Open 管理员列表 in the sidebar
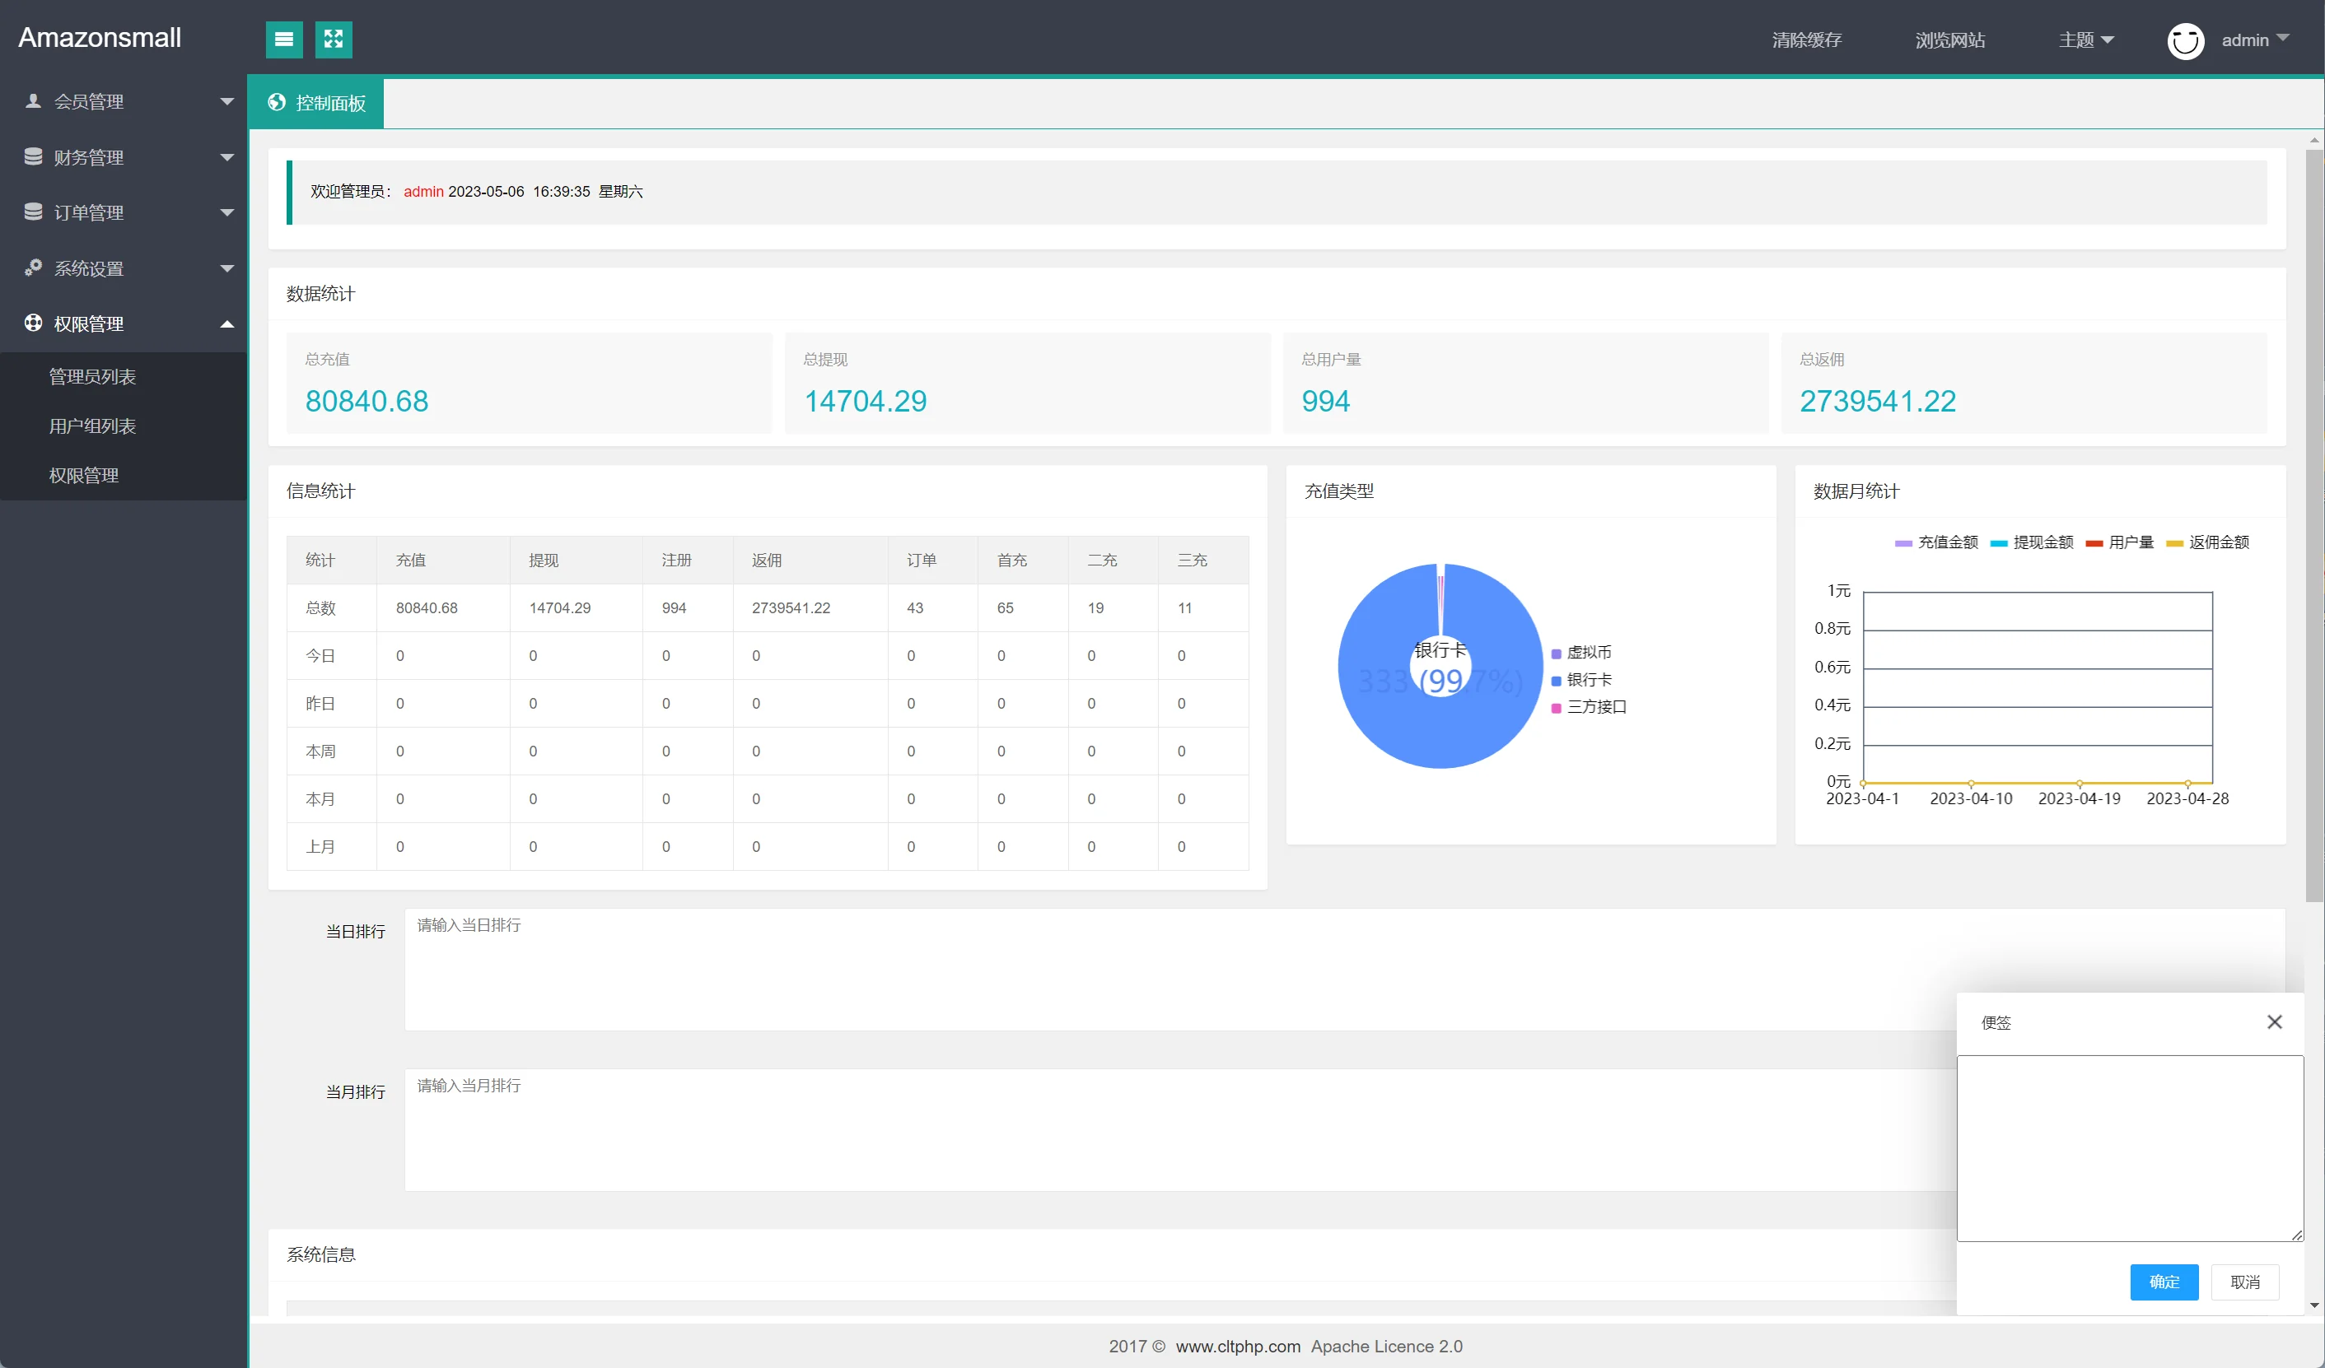Screen dimensions: 2325x1368 (92, 377)
